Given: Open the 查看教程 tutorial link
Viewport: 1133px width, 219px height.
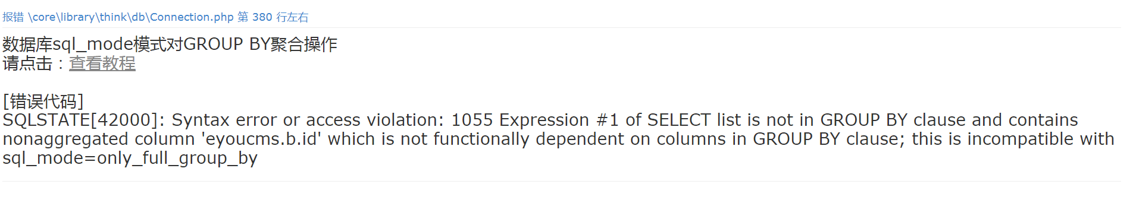Looking at the screenshot, I should 102,64.
